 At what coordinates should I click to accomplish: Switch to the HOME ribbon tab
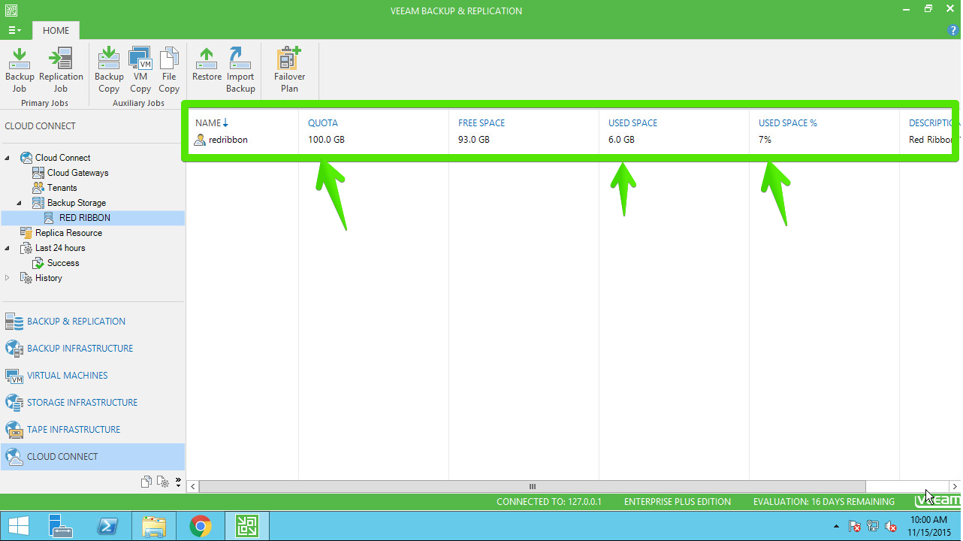click(56, 31)
